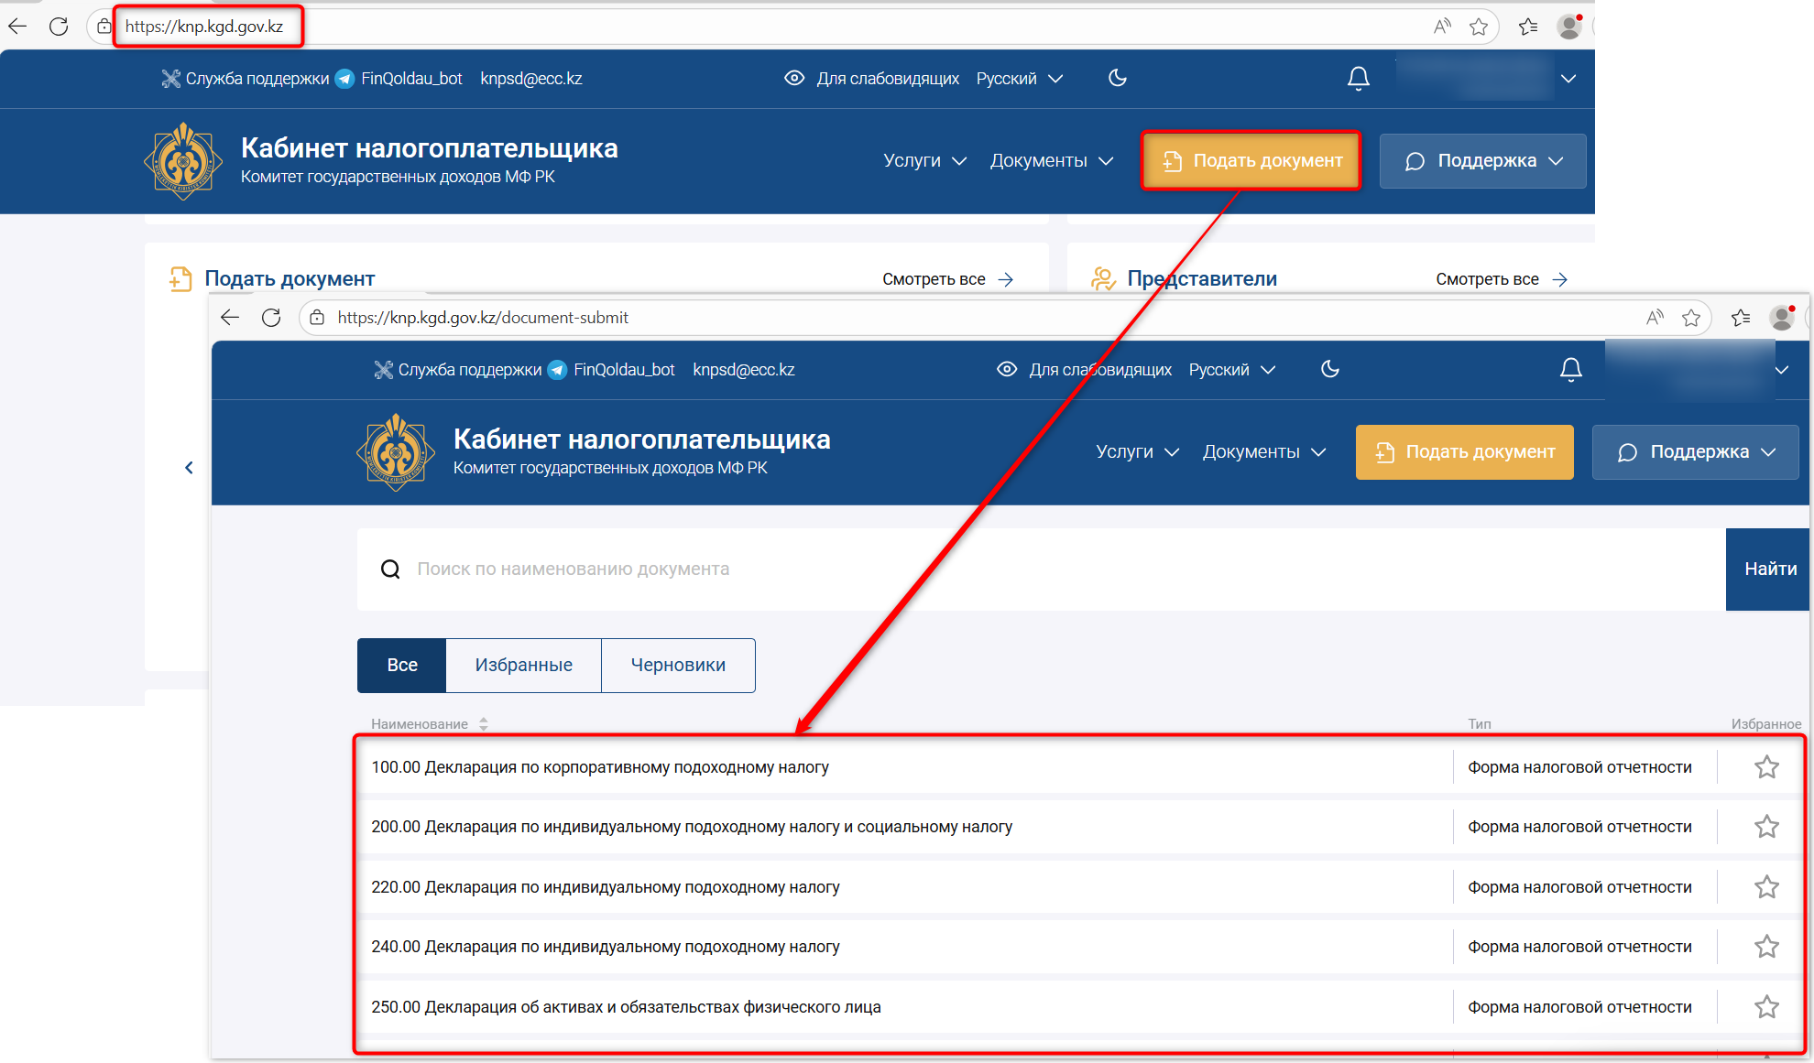Toggle dark mode with the moon icon in the lower window
1814x1063 pixels.
[1330, 369]
